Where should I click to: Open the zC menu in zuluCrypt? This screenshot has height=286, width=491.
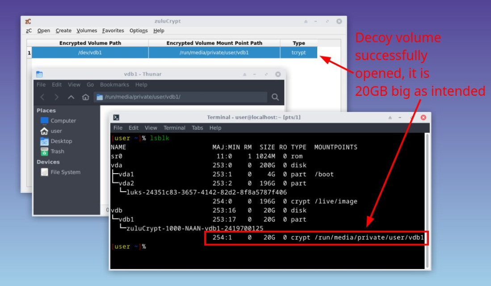29,31
